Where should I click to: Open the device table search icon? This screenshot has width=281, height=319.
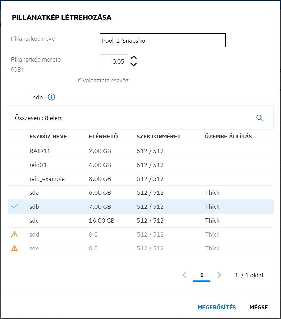(259, 118)
